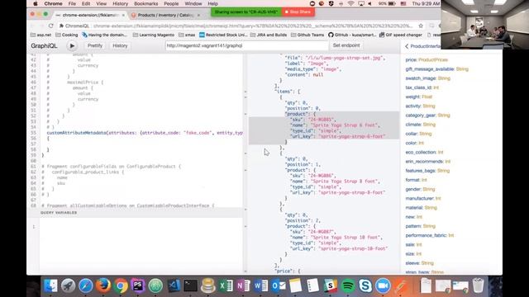Open the Learning Magento bookmarks folder
The height and width of the screenshot is (297, 529).
pyautogui.click(x=154, y=35)
